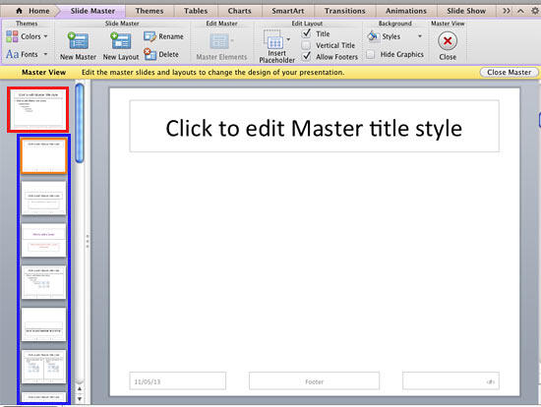
Task: Open the Charts tab
Action: click(x=239, y=11)
